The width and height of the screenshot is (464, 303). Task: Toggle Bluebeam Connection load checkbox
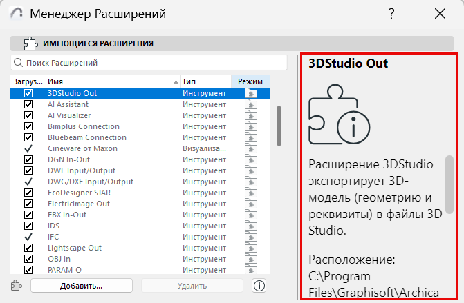28,137
